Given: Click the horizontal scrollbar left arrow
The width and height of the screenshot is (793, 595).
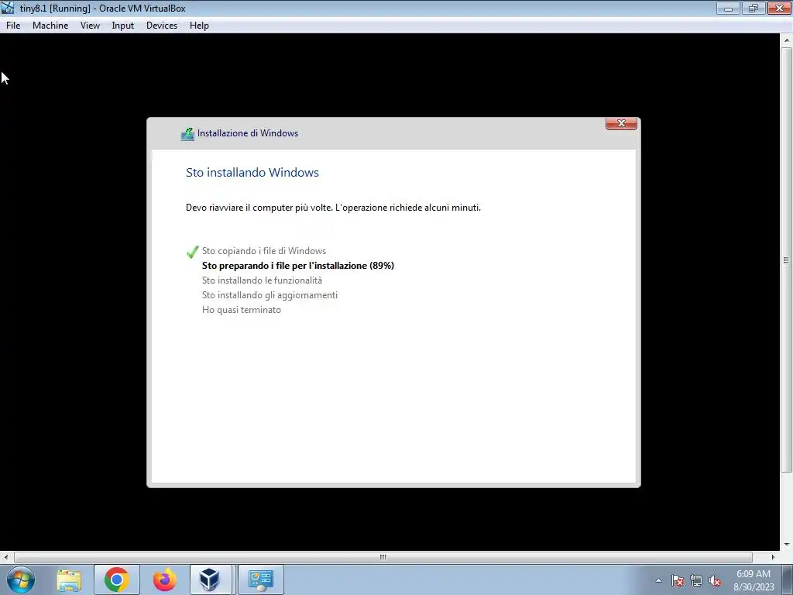Looking at the screenshot, I should (x=6, y=557).
